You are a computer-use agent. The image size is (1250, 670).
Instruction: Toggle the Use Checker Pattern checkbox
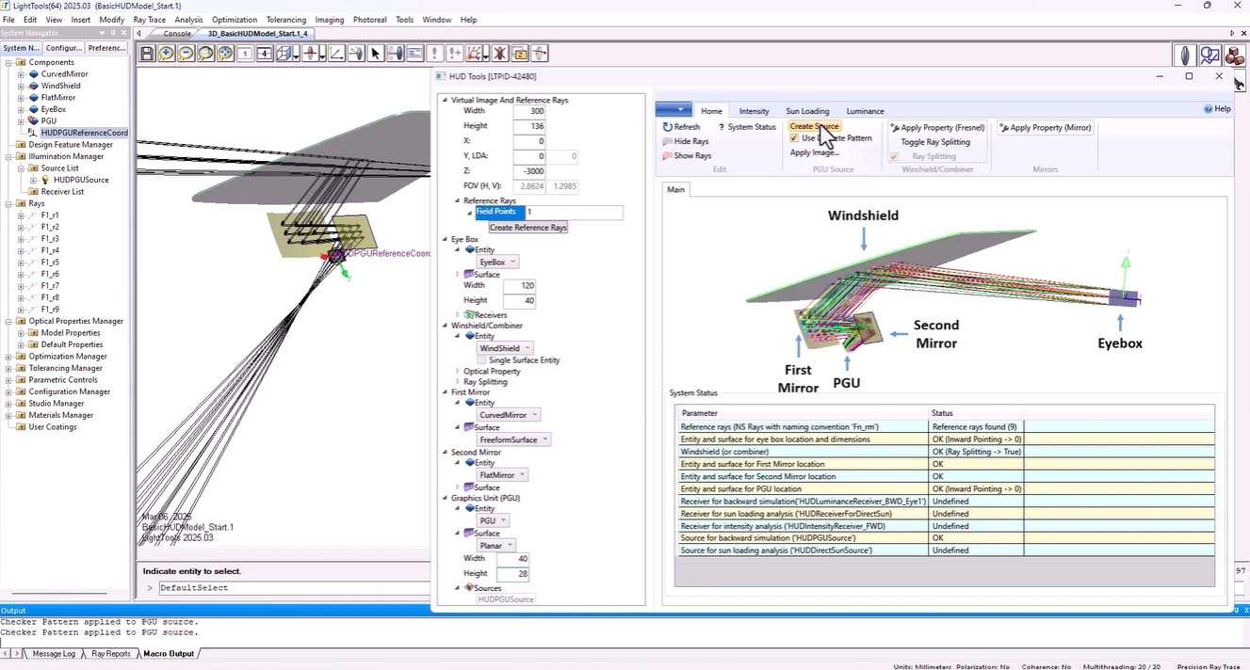tap(794, 138)
